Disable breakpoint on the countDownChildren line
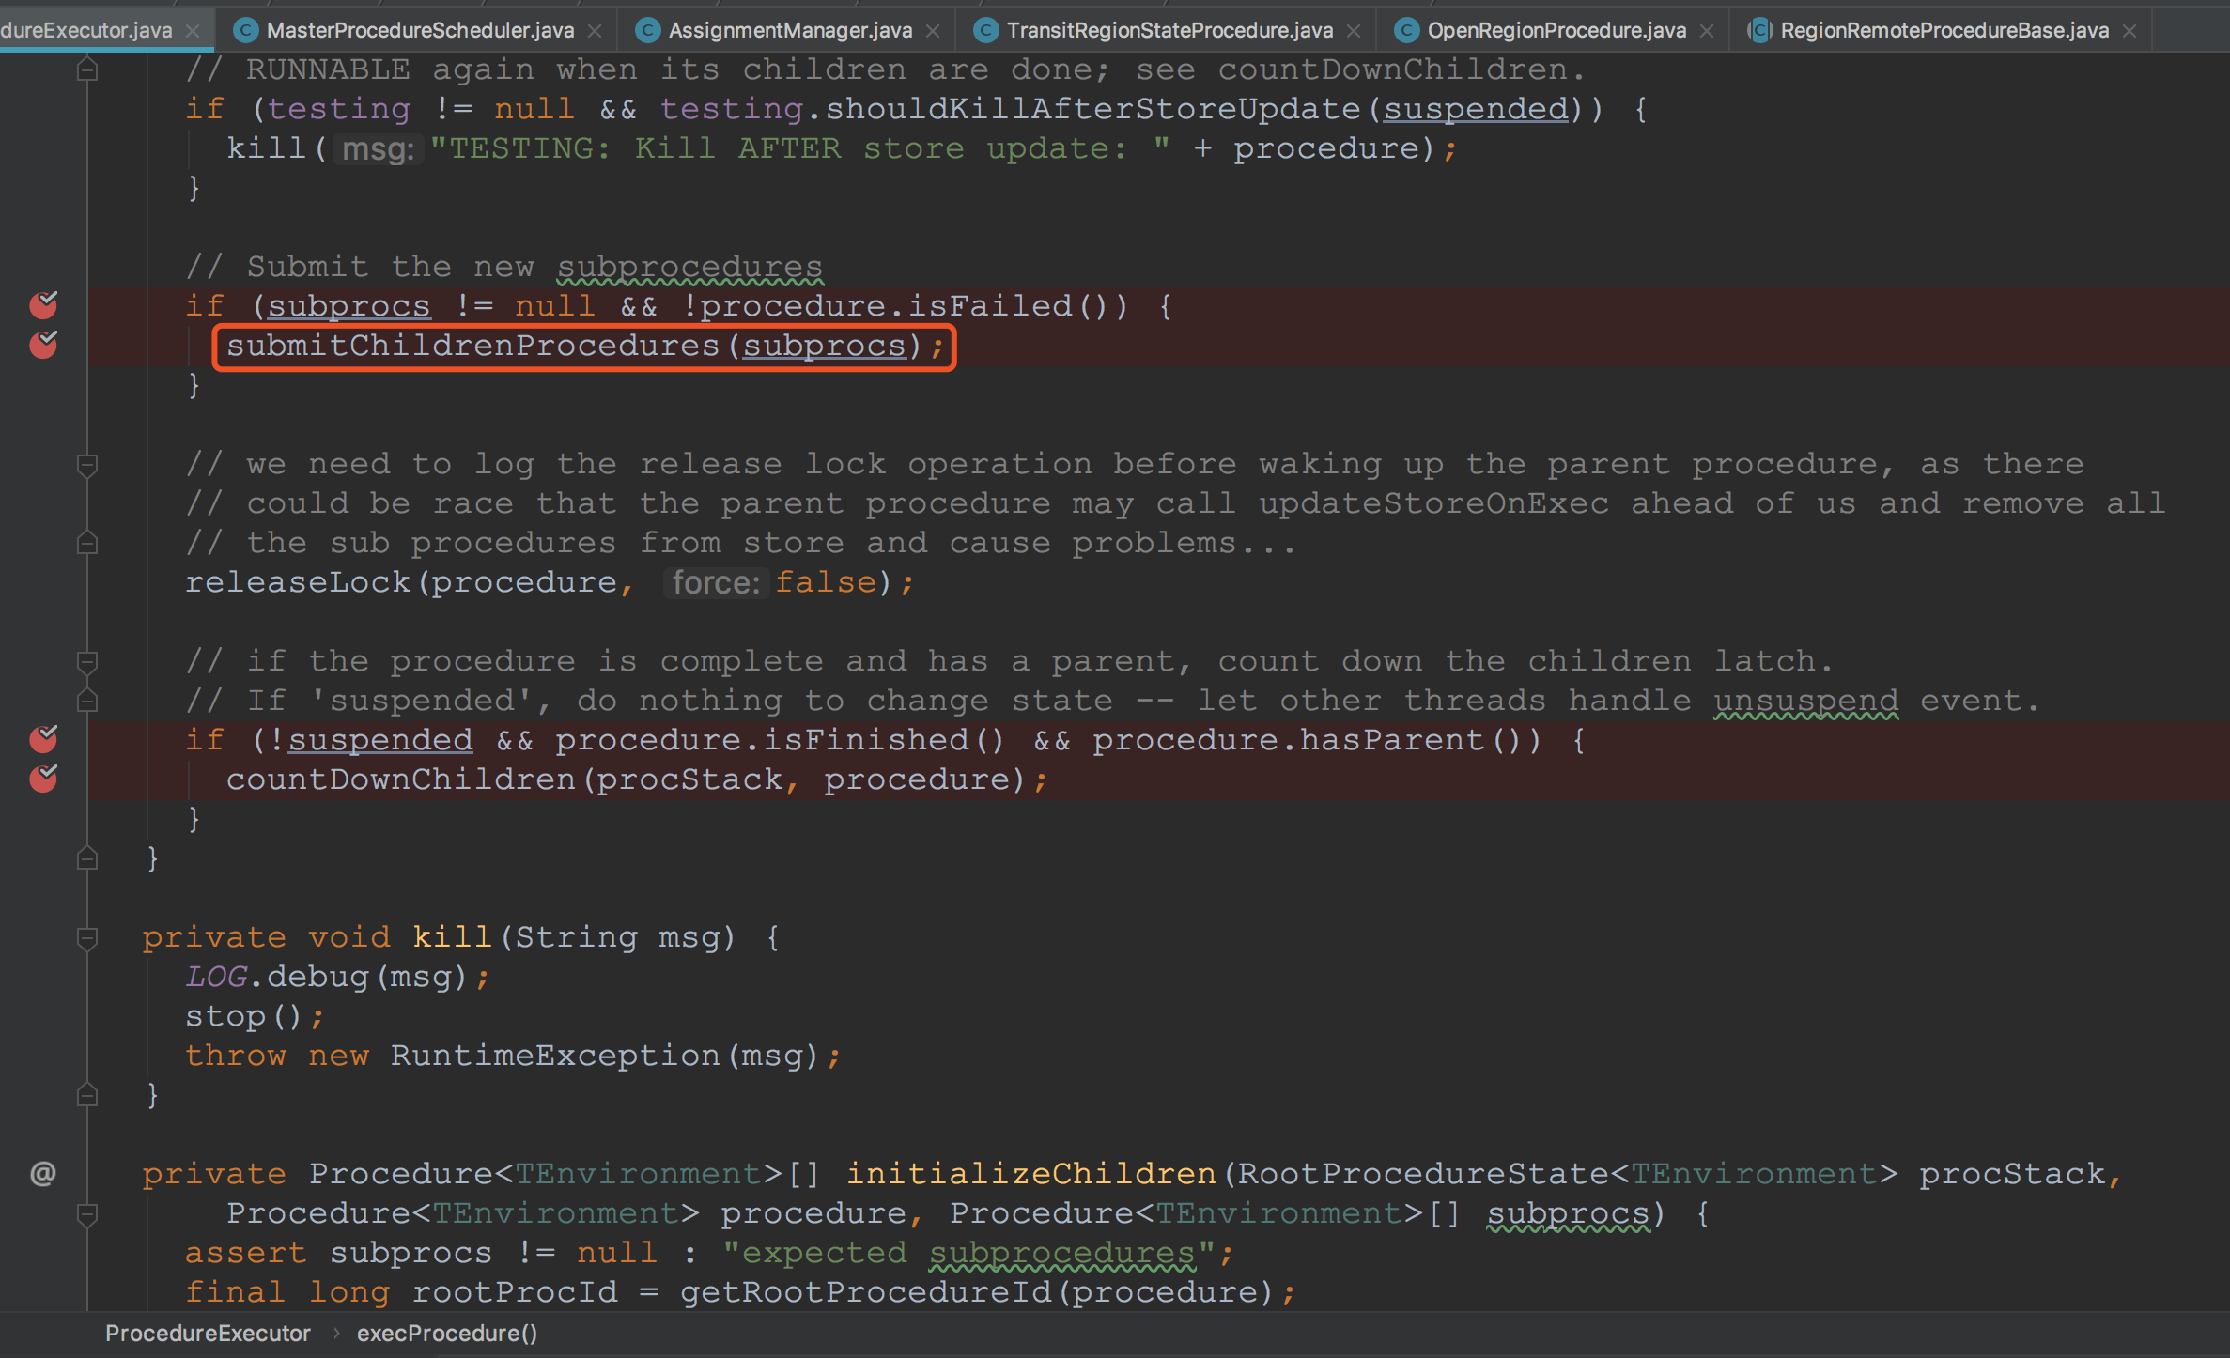The height and width of the screenshot is (1358, 2230). coord(43,779)
